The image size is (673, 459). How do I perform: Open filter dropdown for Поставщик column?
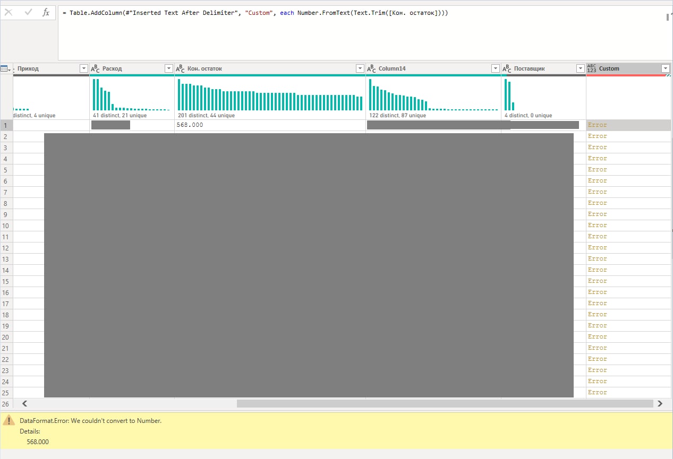pos(580,68)
